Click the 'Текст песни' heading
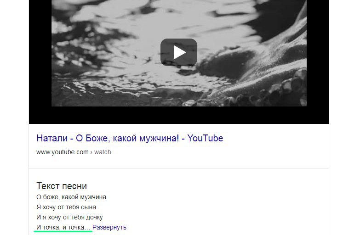 click(62, 186)
